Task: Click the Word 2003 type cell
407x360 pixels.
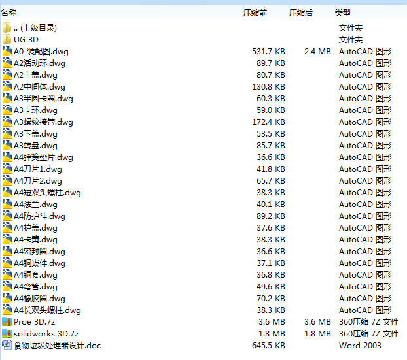Action: coord(360,345)
